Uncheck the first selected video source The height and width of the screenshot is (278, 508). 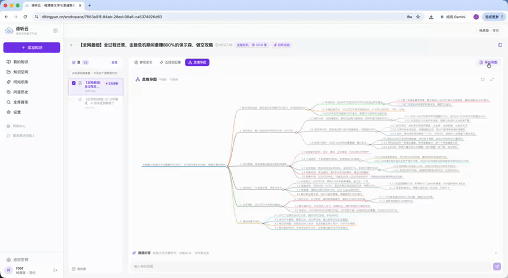pos(74,83)
